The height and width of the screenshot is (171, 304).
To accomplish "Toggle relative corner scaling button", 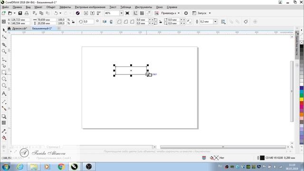I will coord(189,21).
